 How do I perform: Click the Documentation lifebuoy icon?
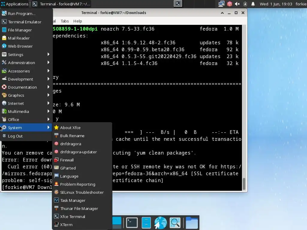(4, 87)
